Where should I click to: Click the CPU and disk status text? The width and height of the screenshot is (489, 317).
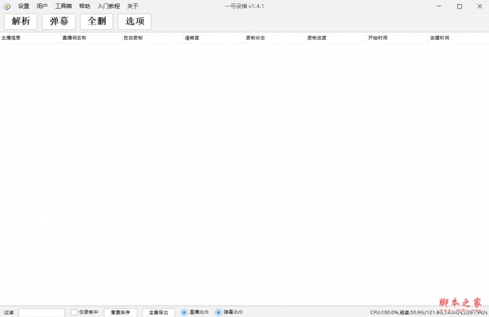pyautogui.click(x=429, y=312)
